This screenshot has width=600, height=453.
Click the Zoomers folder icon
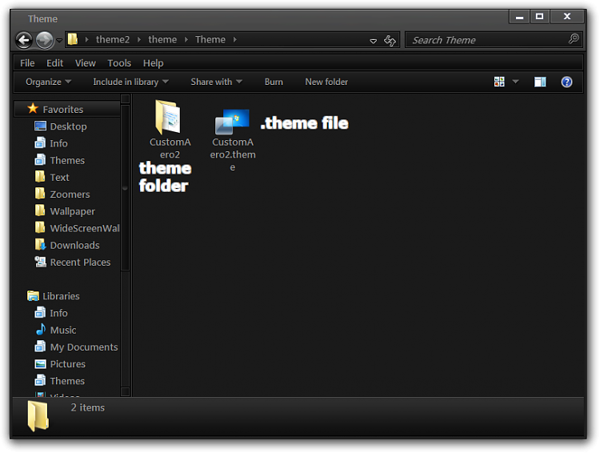pos(40,194)
